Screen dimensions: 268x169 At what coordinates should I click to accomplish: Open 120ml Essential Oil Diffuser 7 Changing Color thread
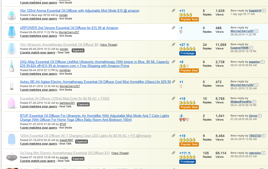(x=86, y=136)
